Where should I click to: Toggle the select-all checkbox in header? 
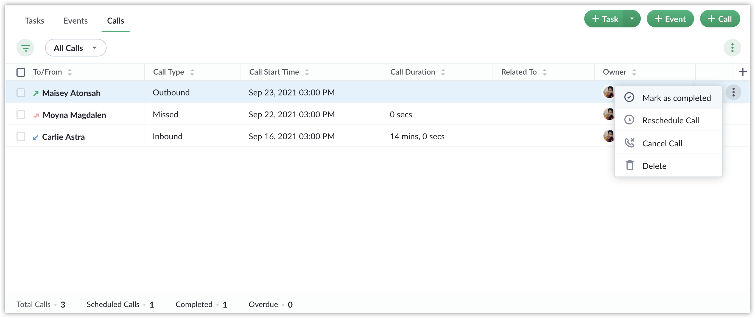click(x=21, y=72)
